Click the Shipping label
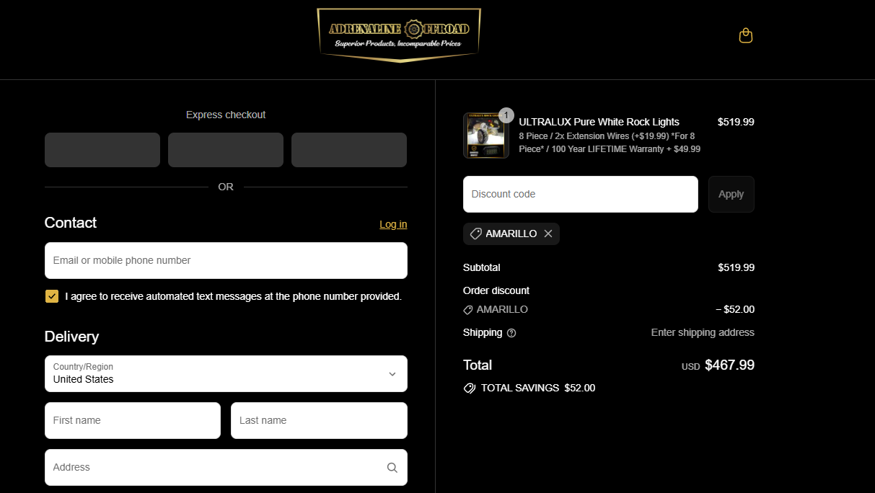 (x=483, y=332)
